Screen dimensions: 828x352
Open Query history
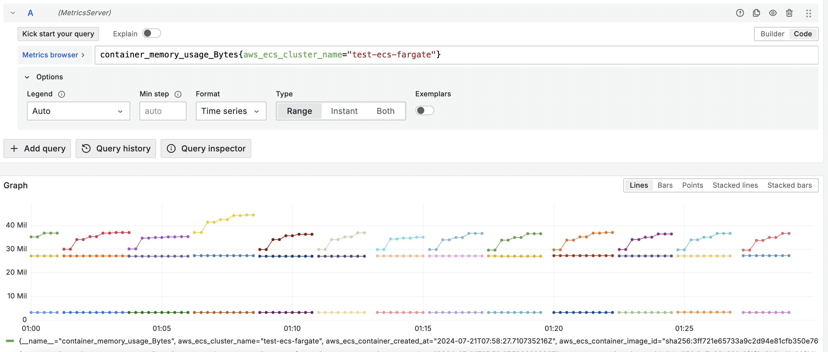point(116,148)
